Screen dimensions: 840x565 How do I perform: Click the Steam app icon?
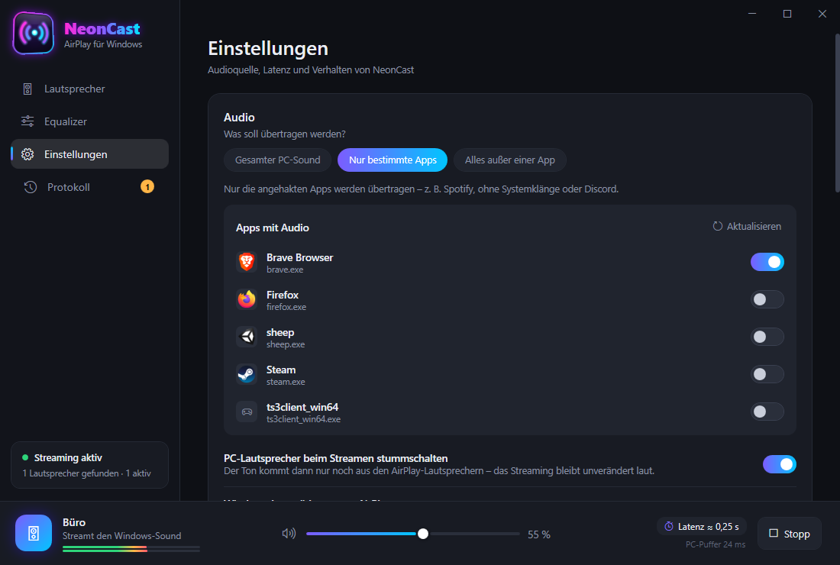point(247,374)
